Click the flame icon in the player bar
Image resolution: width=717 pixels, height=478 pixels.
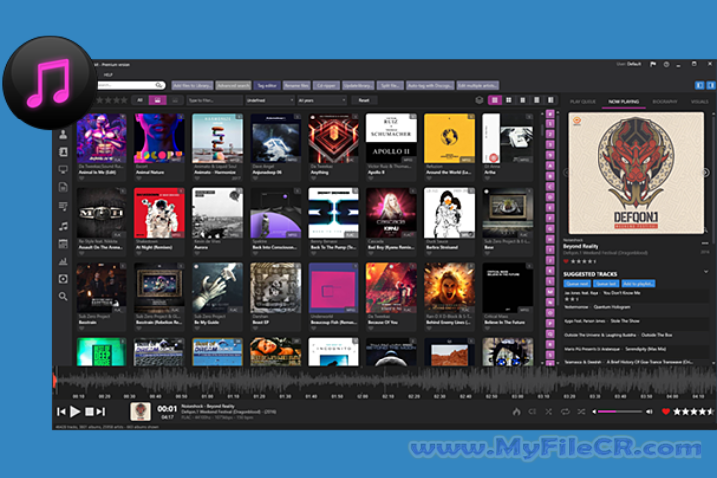[516, 412]
